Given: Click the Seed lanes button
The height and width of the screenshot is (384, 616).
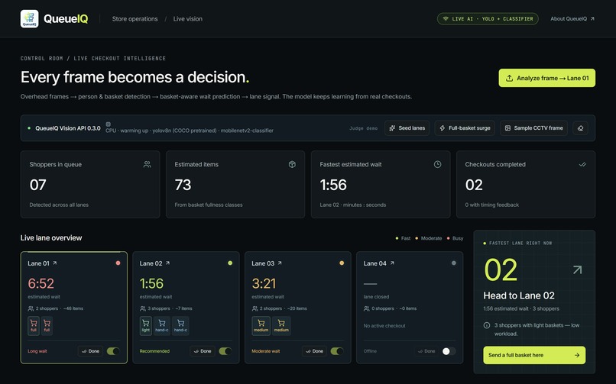Looking at the screenshot, I should (x=407, y=127).
